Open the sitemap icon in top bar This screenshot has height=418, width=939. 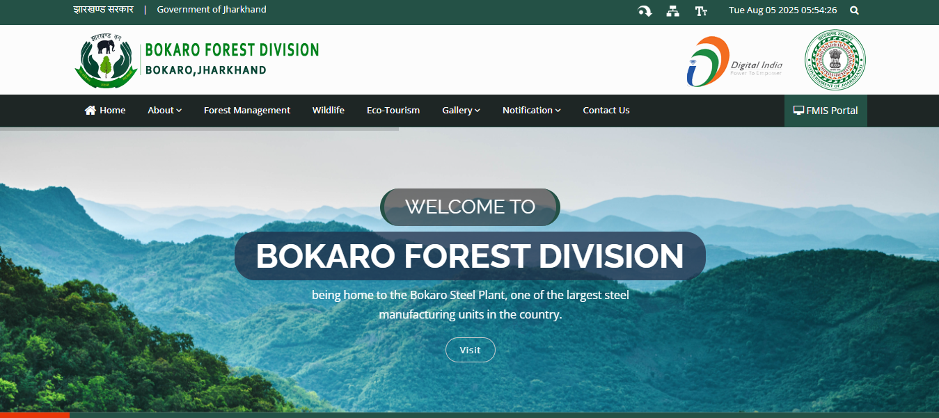click(x=672, y=10)
